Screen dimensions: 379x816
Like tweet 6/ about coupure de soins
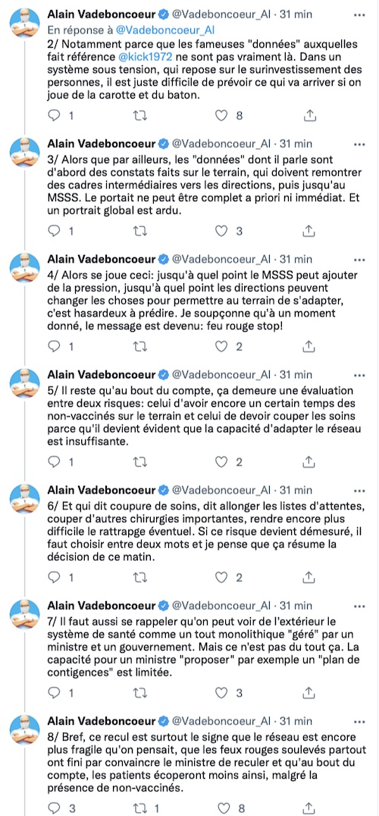(x=222, y=577)
